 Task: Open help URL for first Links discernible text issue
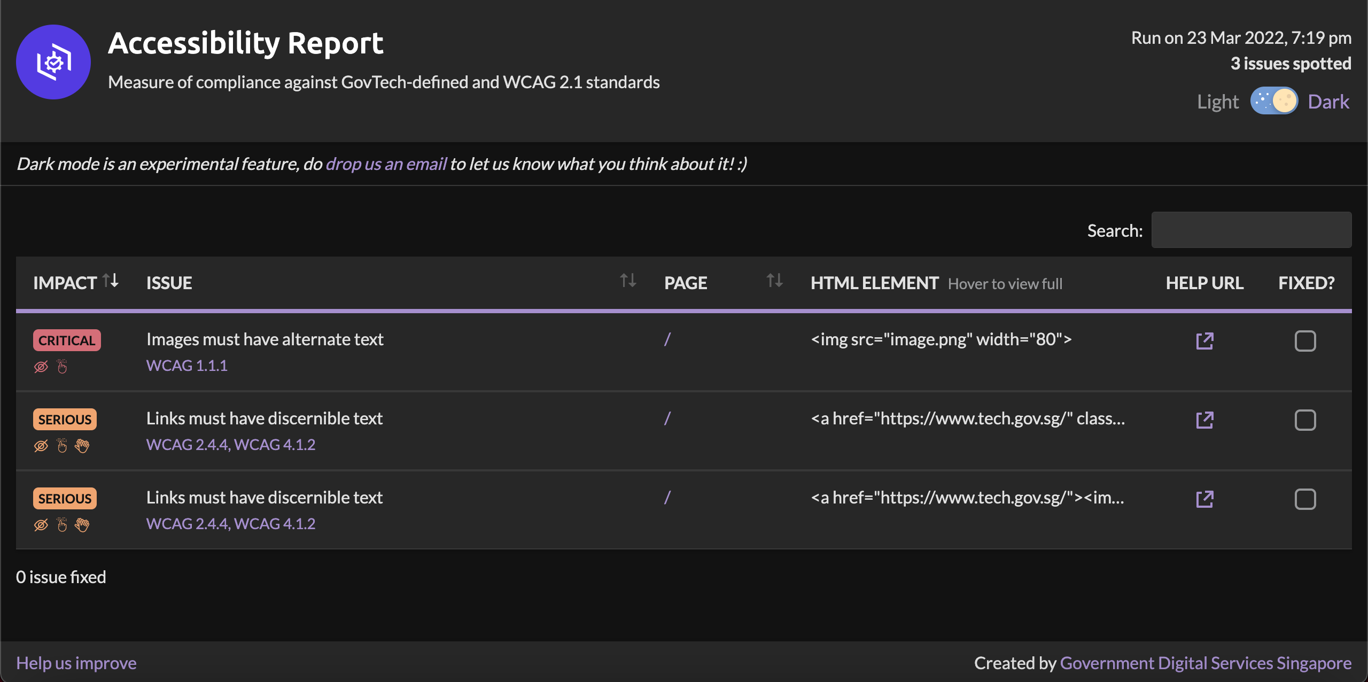[1204, 420]
